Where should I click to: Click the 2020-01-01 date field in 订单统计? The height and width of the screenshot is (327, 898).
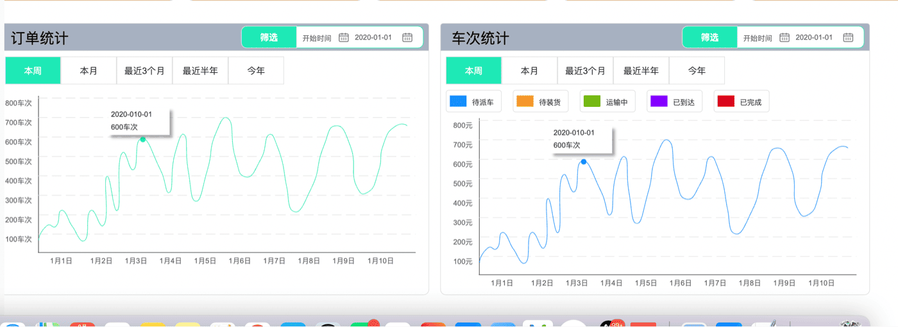[x=373, y=38]
